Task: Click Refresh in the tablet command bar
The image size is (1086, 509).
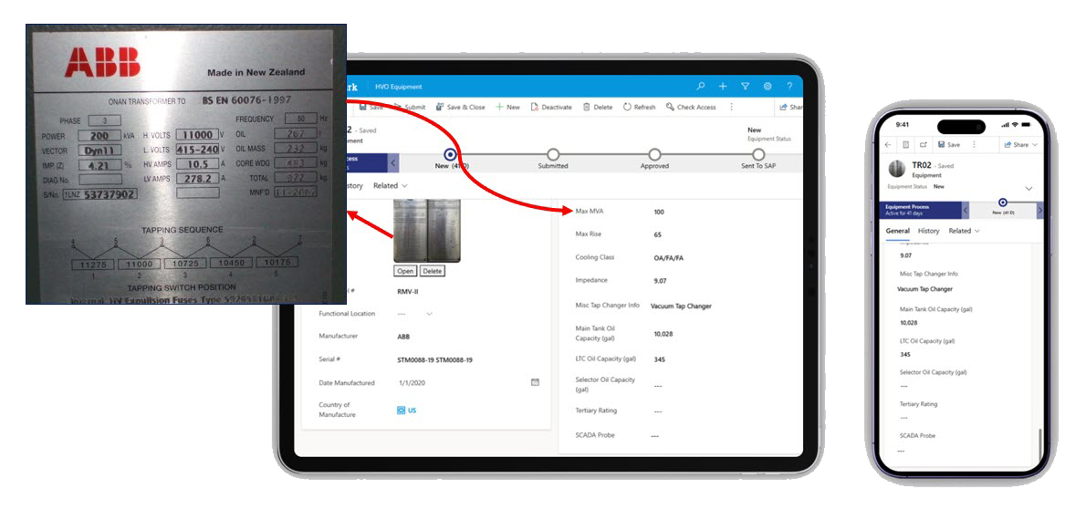Action: tap(639, 108)
